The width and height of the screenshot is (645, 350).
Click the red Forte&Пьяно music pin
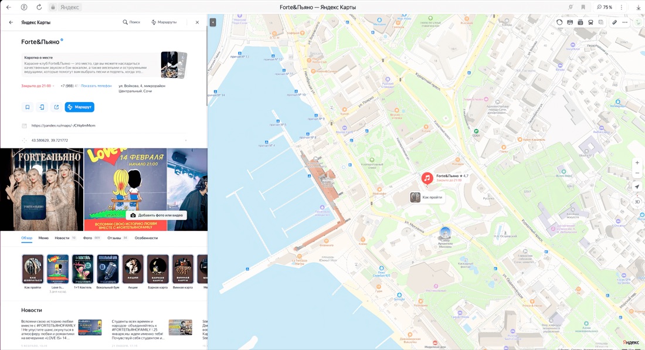[x=427, y=178]
